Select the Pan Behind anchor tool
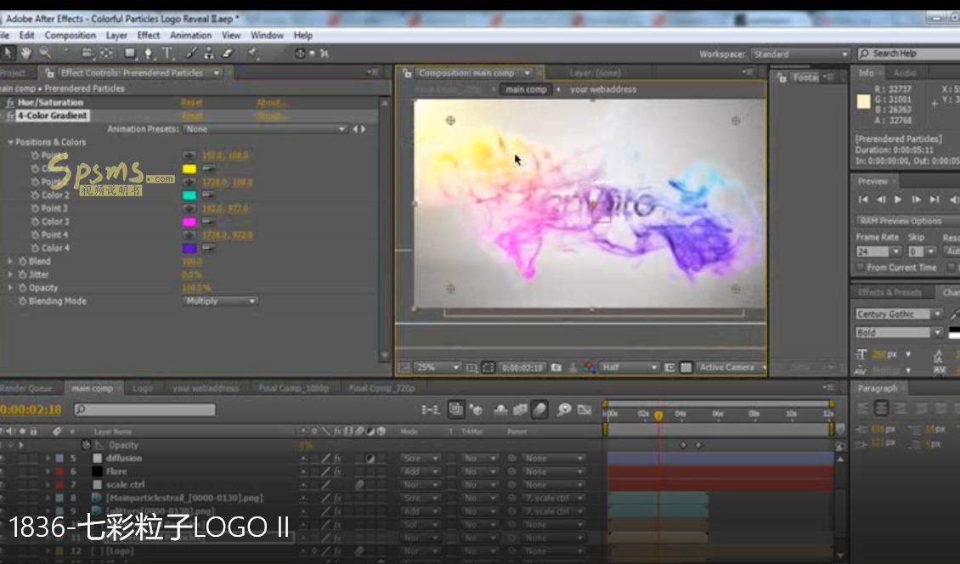This screenshot has width=960, height=564. pos(106,54)
